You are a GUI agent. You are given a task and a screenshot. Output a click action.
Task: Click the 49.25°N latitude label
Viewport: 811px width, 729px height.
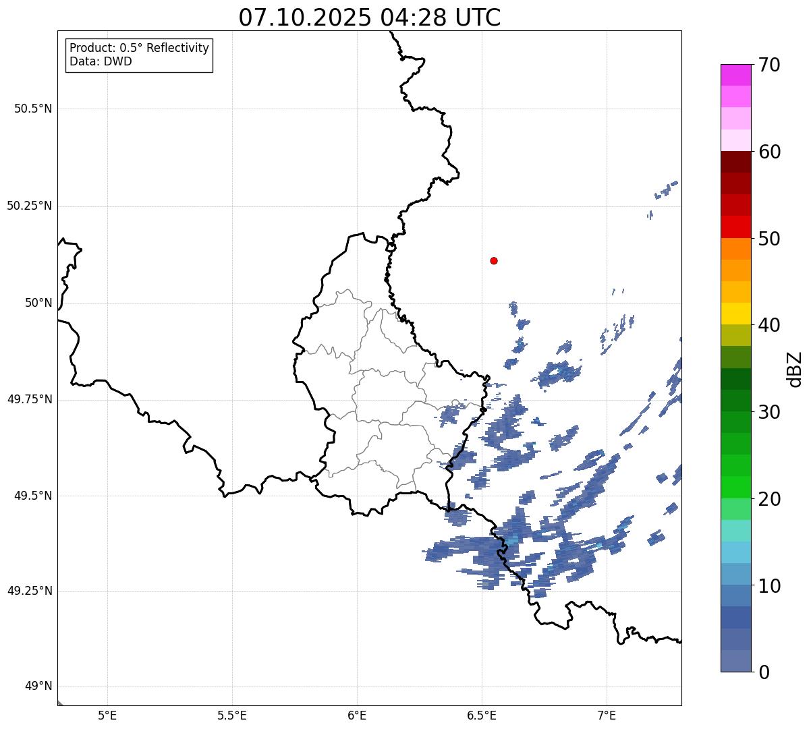click(30, 591)
